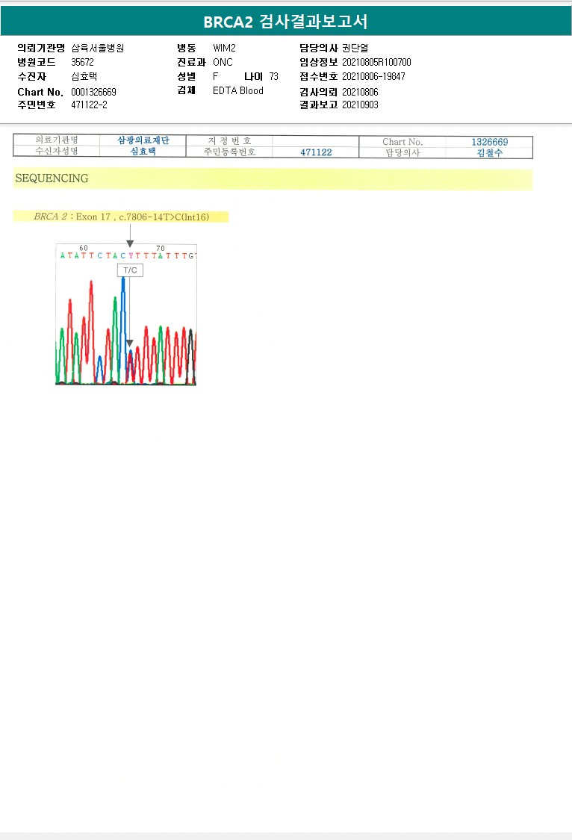Select hospital name 삼육서울병원
The width and height of the screenshot is (572, 840).
pyautogui.click(x=98, y=49)
